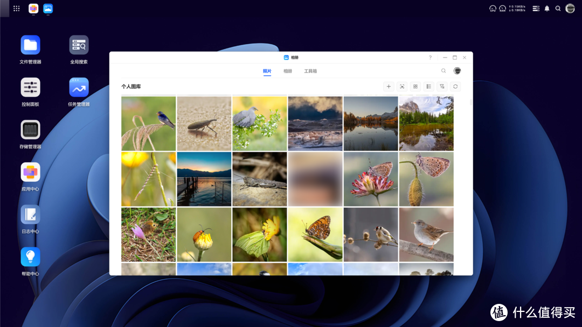Click the face recognition scan icon

coord(402,87)
